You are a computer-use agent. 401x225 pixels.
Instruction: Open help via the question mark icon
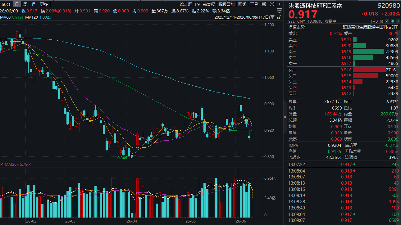(x=272, y=4)
